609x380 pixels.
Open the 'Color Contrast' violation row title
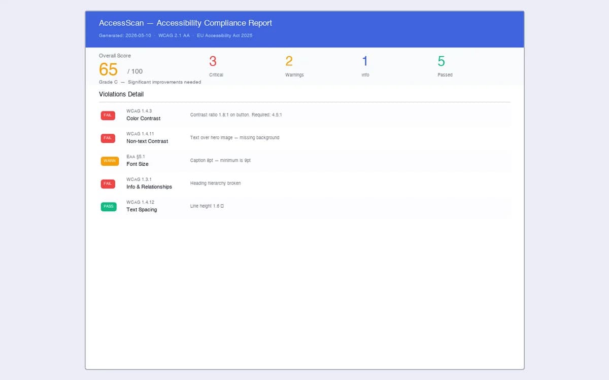143,119
